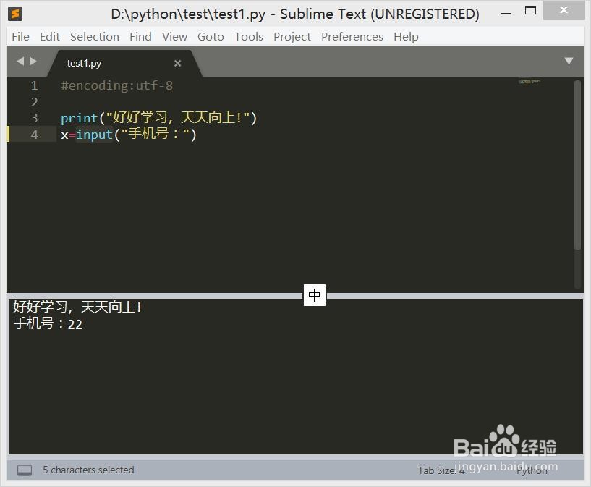Click the panel icon in the status bar
The width and height of the screenshot is (591, 487).
(x=24, y=470)
